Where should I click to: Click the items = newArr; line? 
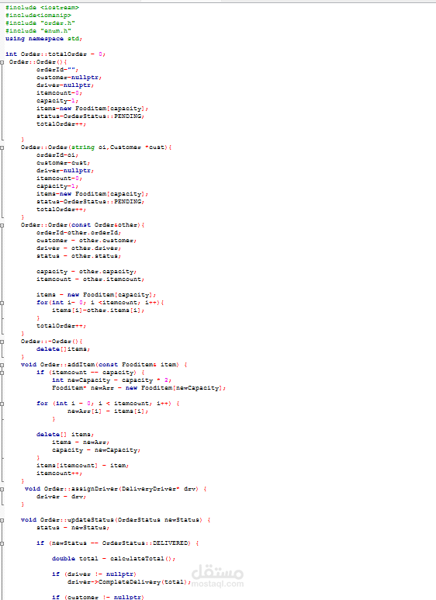click(x=81, y=442)
